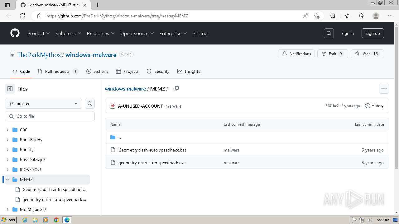Star the windows-malware repository
The height and width of the screenshot is (224, 399).
click(367, 54)
